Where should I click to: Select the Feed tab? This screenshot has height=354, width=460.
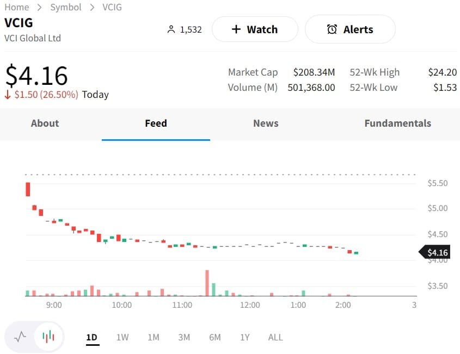(x=156, y=123)
